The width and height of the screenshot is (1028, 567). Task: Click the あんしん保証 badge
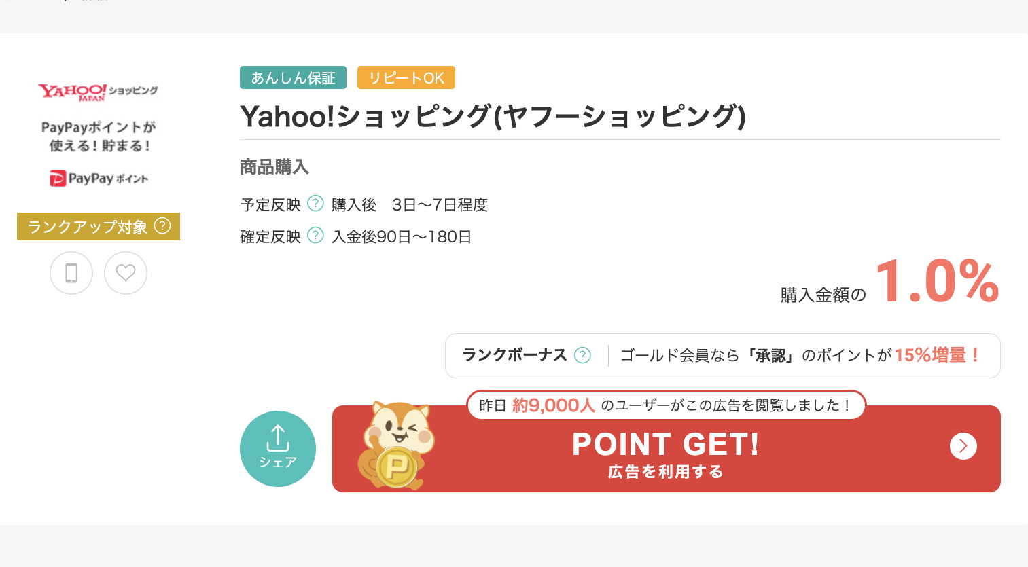coord(293,78)
